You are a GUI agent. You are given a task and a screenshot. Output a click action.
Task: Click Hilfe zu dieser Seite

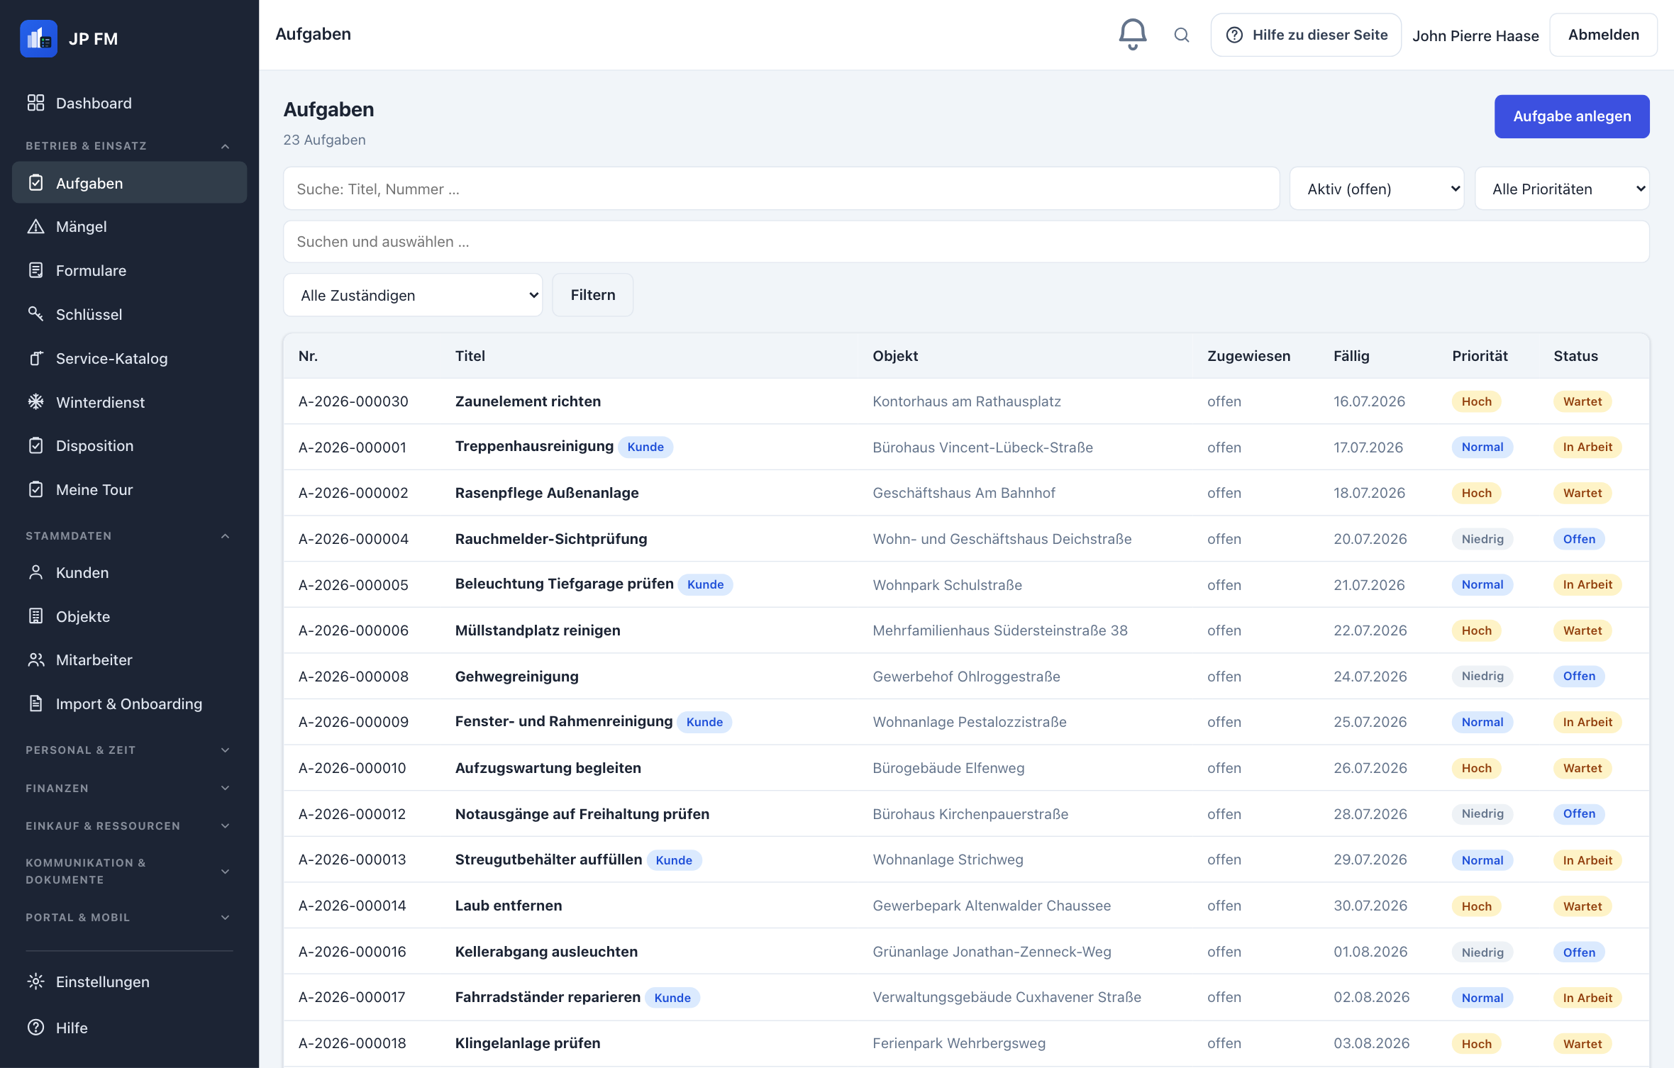pyautogui.click(x=1306, y=35)
